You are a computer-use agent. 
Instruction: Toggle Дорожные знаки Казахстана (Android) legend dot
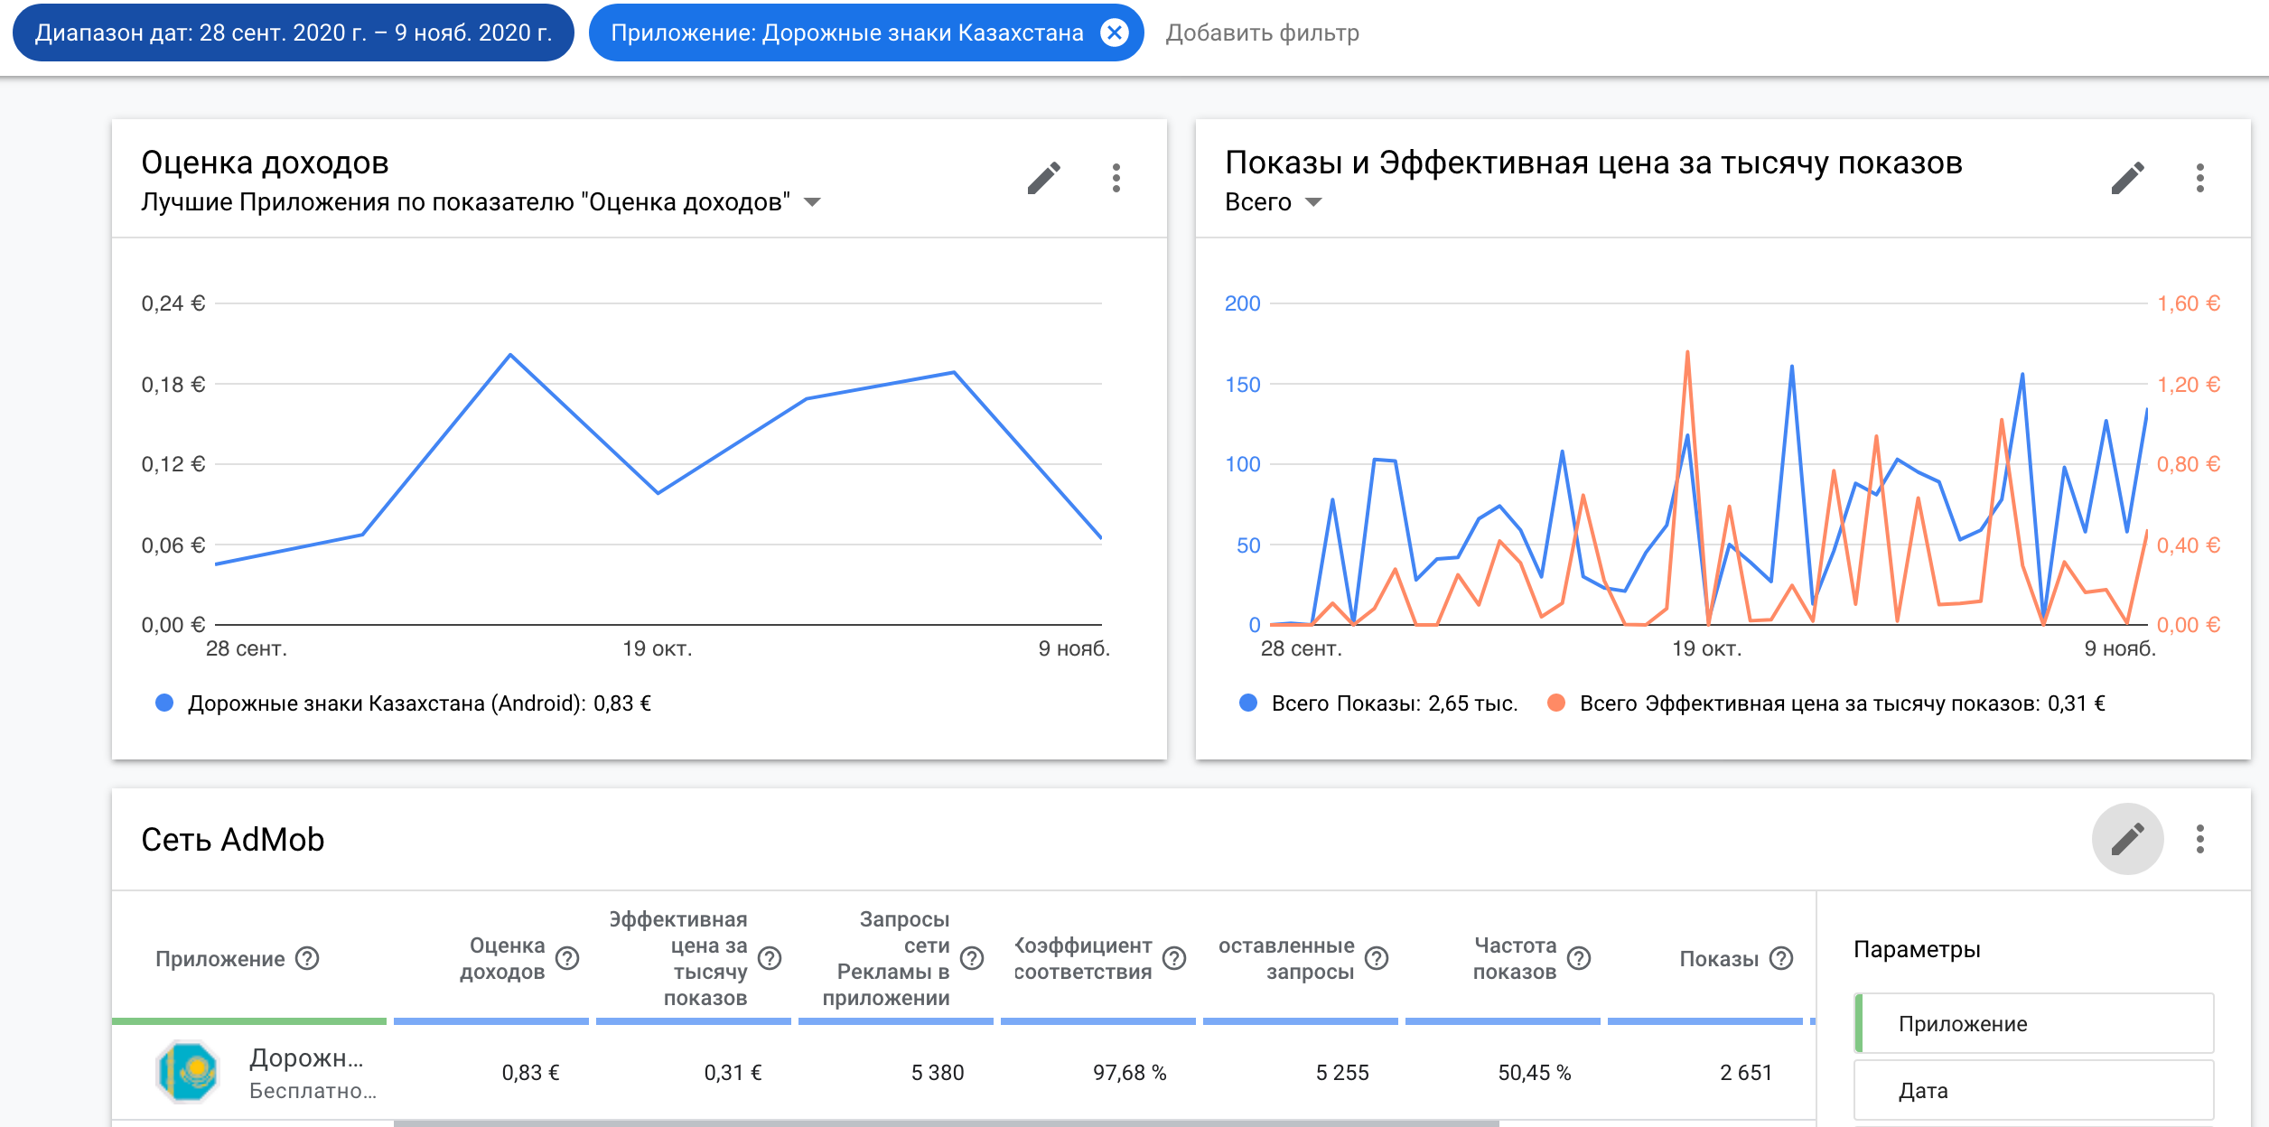tap(164, 703)
